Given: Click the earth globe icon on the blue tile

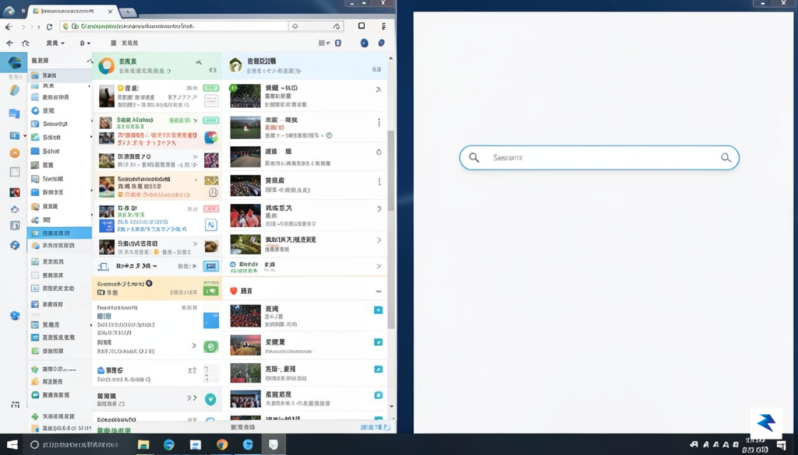Looking at the screenshot, I should tap(14, 62).
